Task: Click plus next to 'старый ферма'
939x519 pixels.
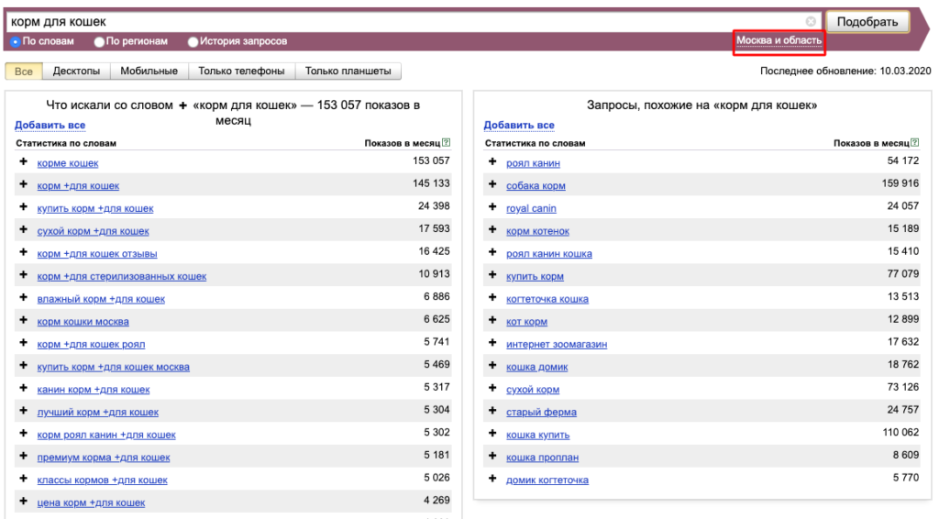Action: pyautogui.click(x=492, y=411)
